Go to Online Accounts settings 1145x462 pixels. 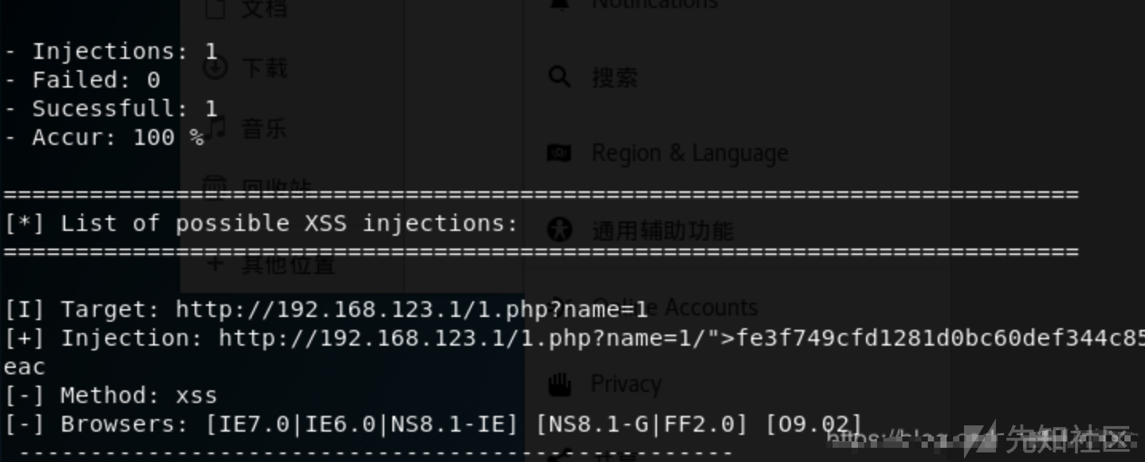click(x=702, y=307)
